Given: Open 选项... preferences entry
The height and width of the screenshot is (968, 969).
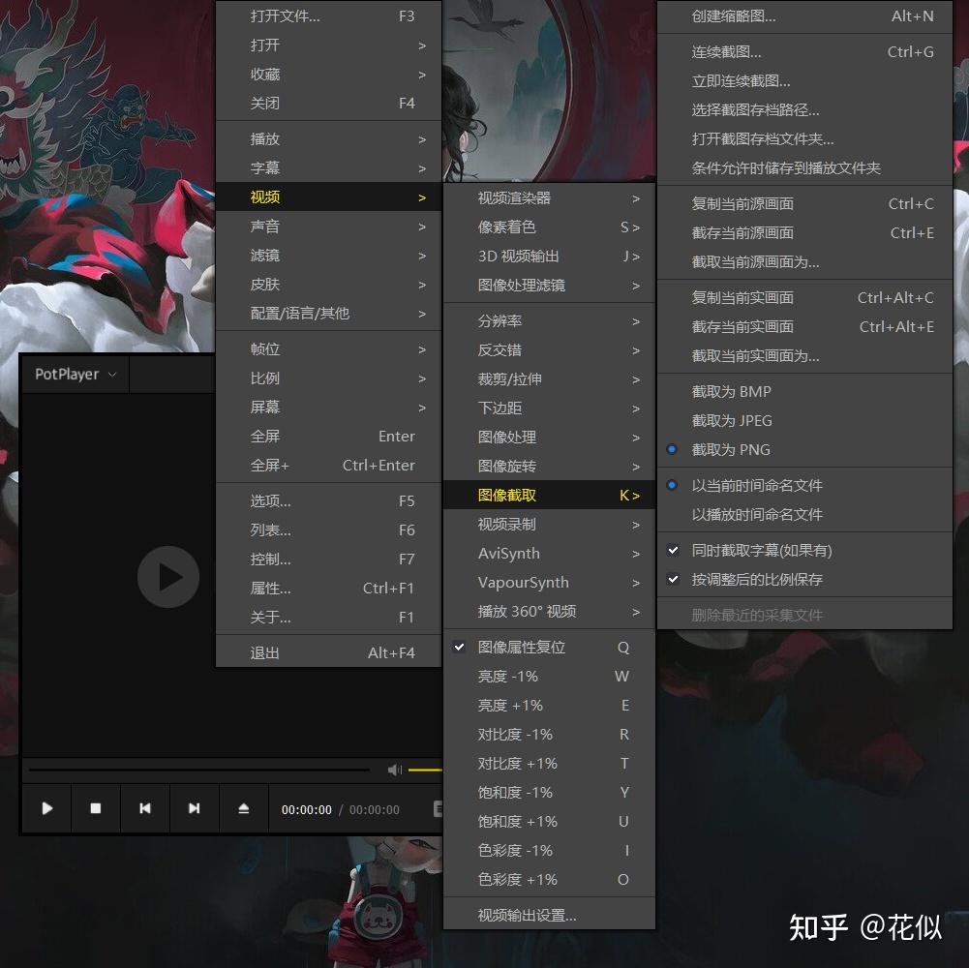Looking at the screenshot, I should click(x=329, y=502).
